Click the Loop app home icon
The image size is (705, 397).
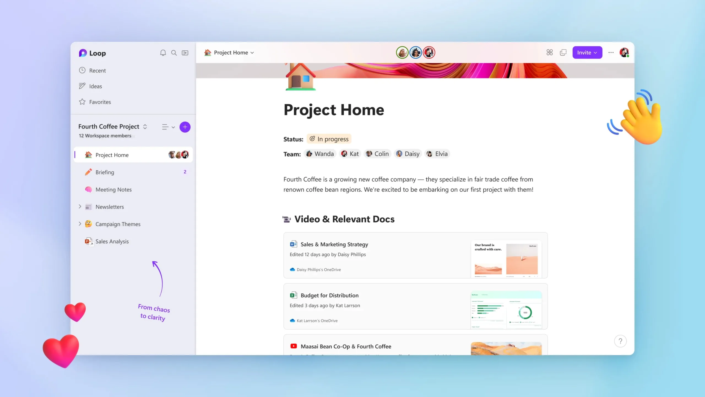(83, 53)
